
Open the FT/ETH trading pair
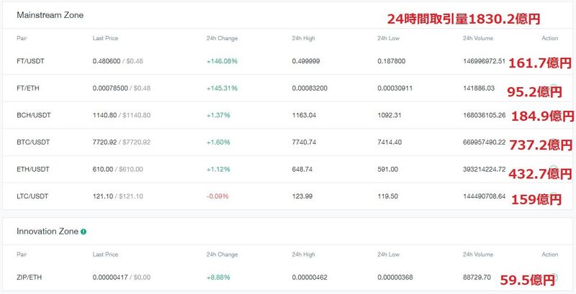click(x=29, y=88)
